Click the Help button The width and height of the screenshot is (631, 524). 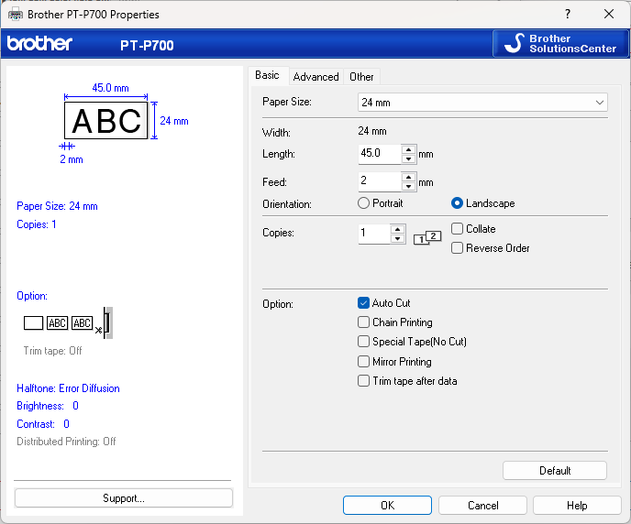[577, 505]
